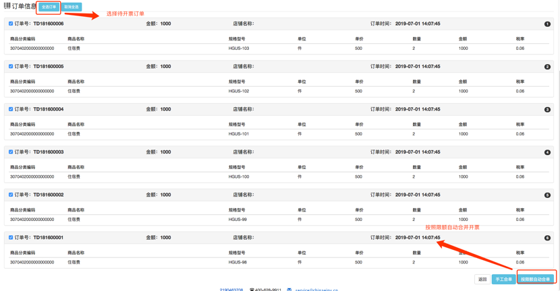Screen dimensions: 560x291
Task: Click 住宿费 item name in order TD181600003
Action: (74, 176)
